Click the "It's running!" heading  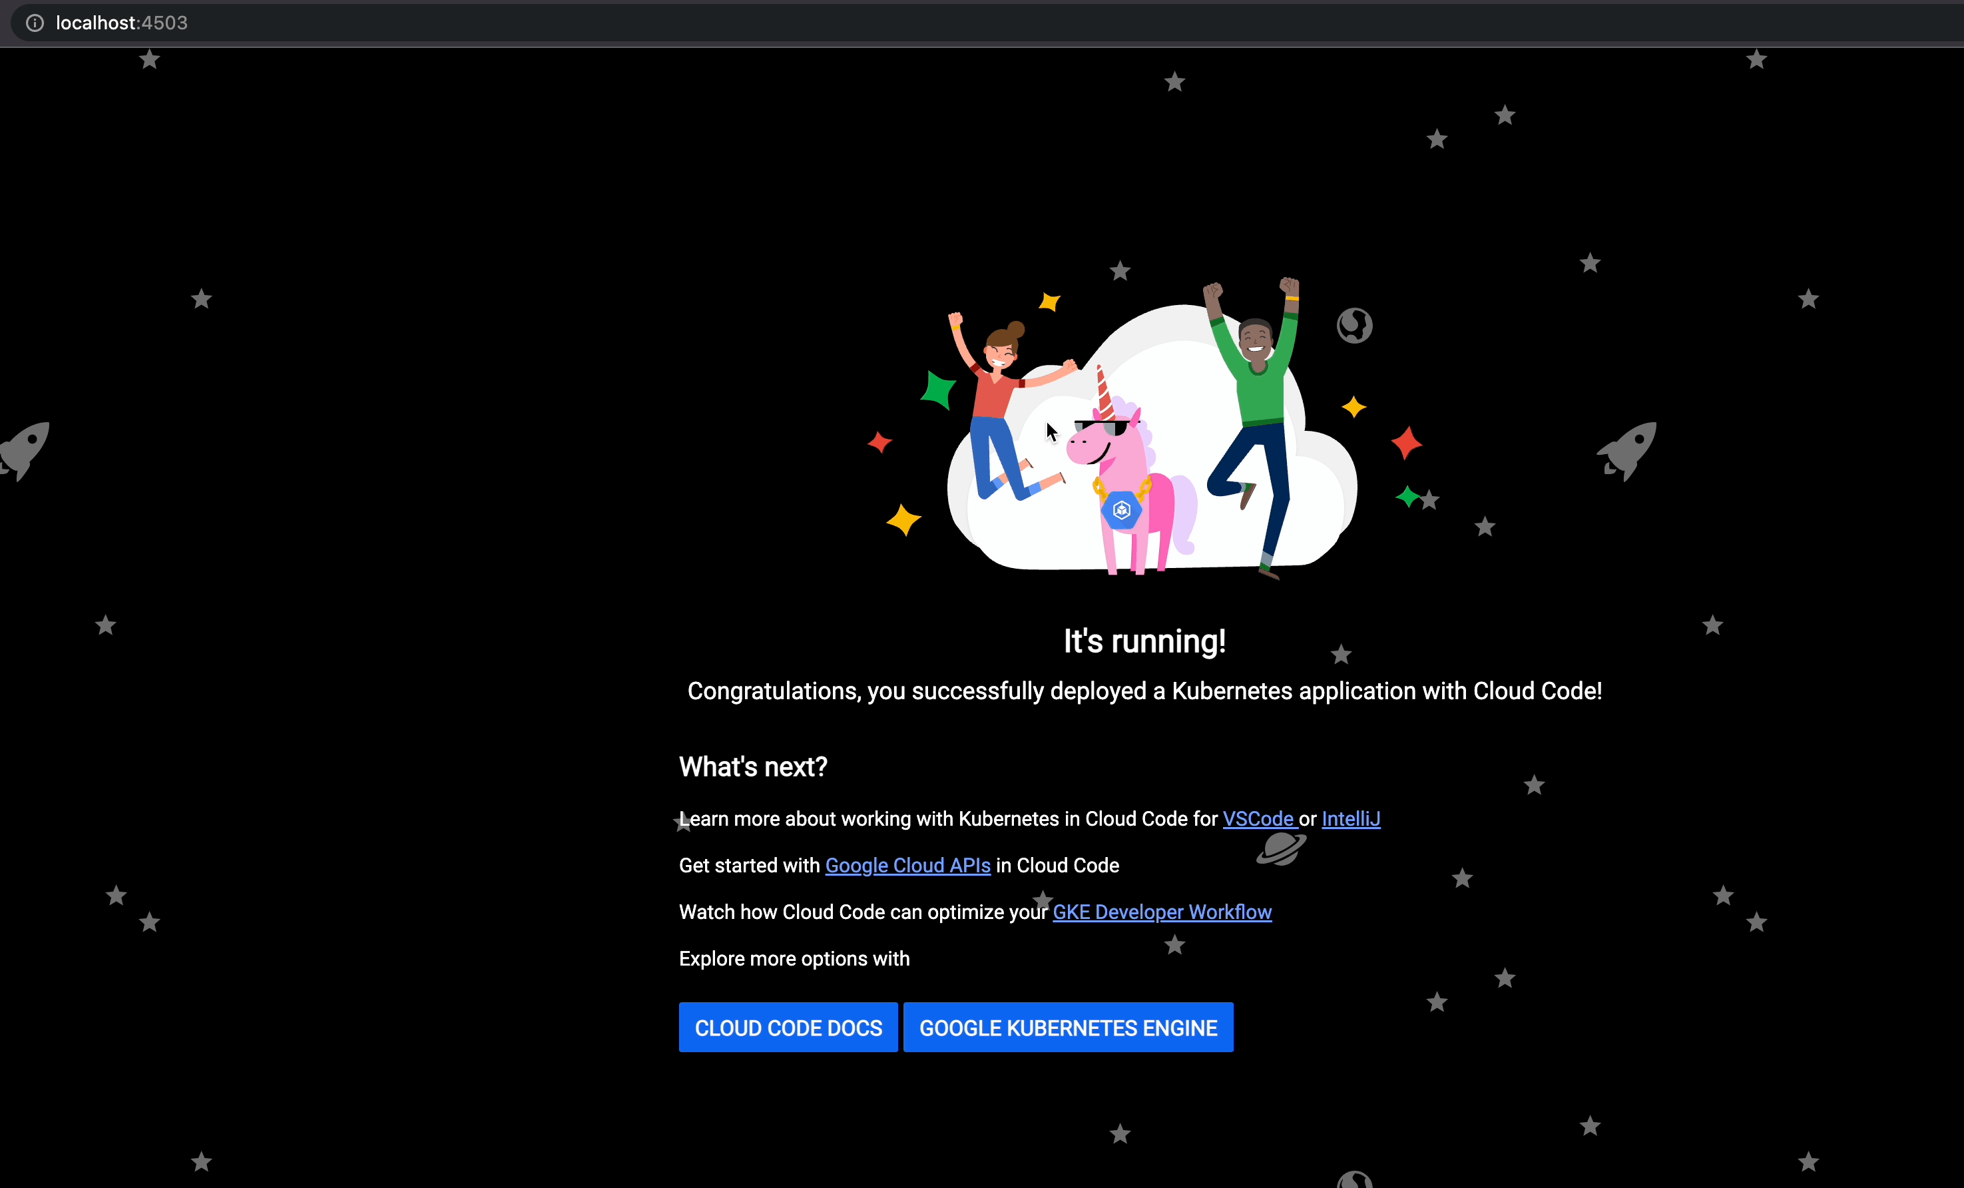pyautogui.click(x=1144, y=641)
